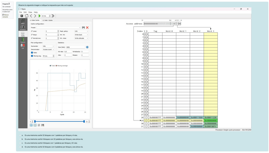Expand the Wr. hit Write-back dropdown

[x=82, y=35]
